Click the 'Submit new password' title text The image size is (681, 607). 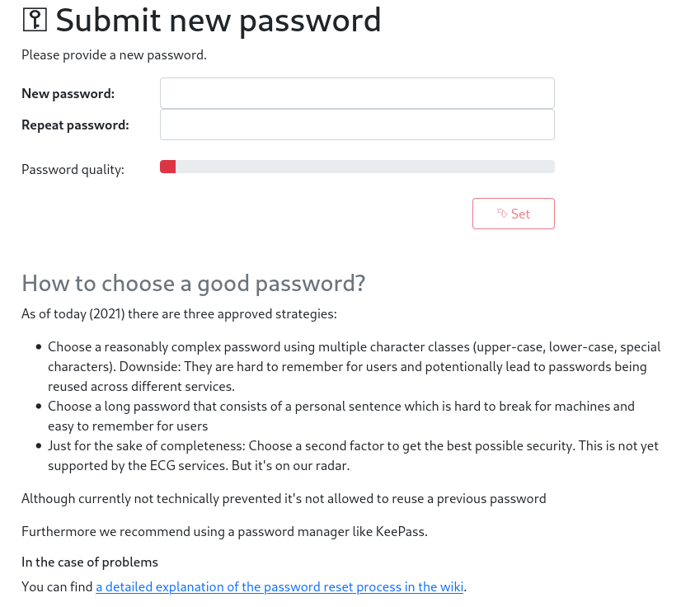click(218, 21)
